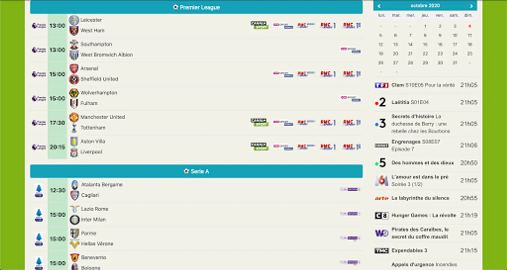Go to previous month with the left arrow
The width and height of the screenshot is (507, 270).
(x=380, y=5)
